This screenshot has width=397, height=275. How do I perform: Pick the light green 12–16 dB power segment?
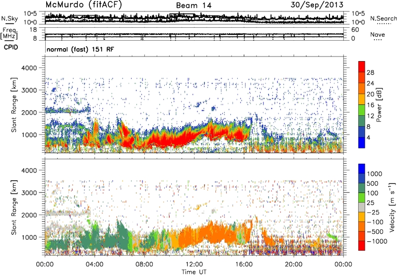coord(362,110)
